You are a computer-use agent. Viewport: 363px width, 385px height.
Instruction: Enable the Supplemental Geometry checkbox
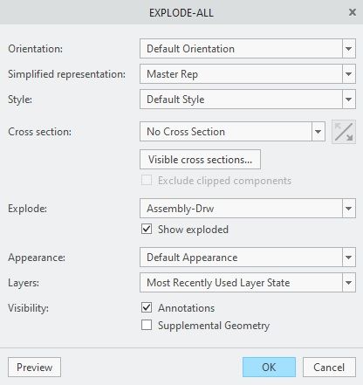click(x=147, y=325)
